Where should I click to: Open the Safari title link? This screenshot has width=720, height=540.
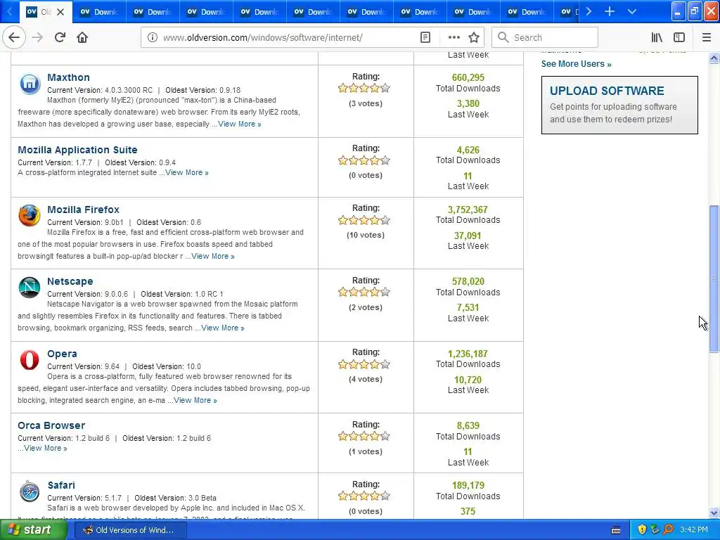[61, 485]
